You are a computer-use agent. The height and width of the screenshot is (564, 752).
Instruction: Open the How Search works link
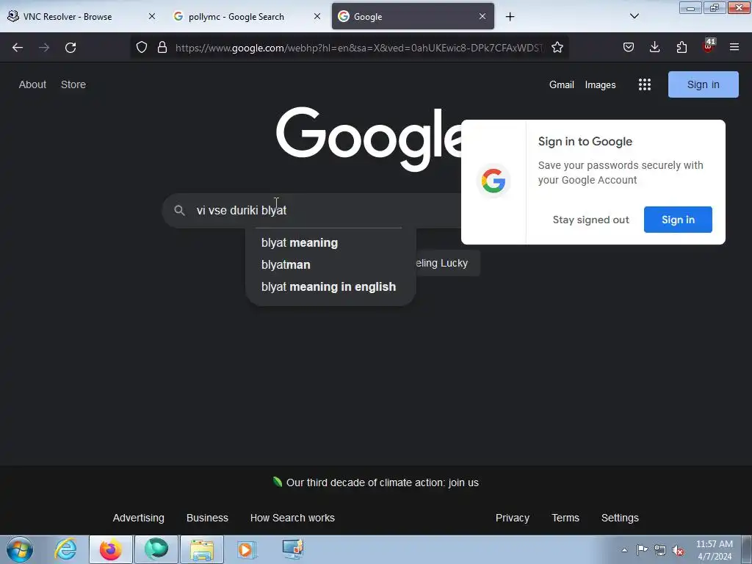tap(292, 518)
